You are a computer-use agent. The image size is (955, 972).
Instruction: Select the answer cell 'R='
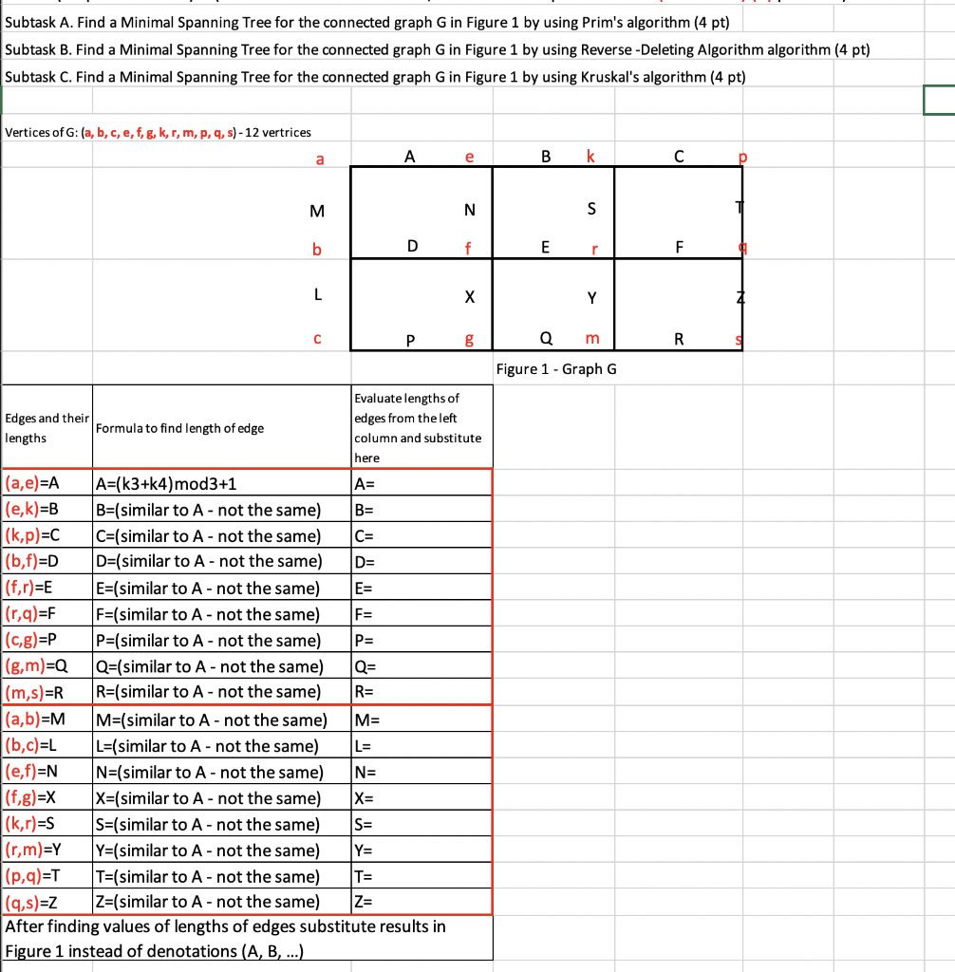[x=421, y=691]
